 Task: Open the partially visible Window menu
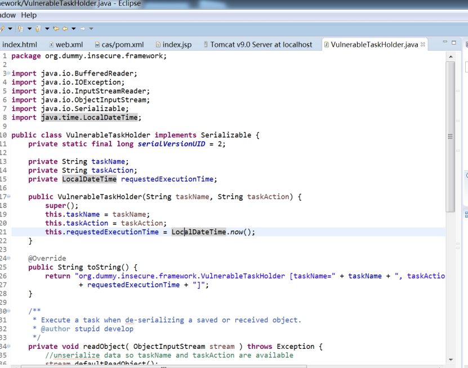[8, 15]
